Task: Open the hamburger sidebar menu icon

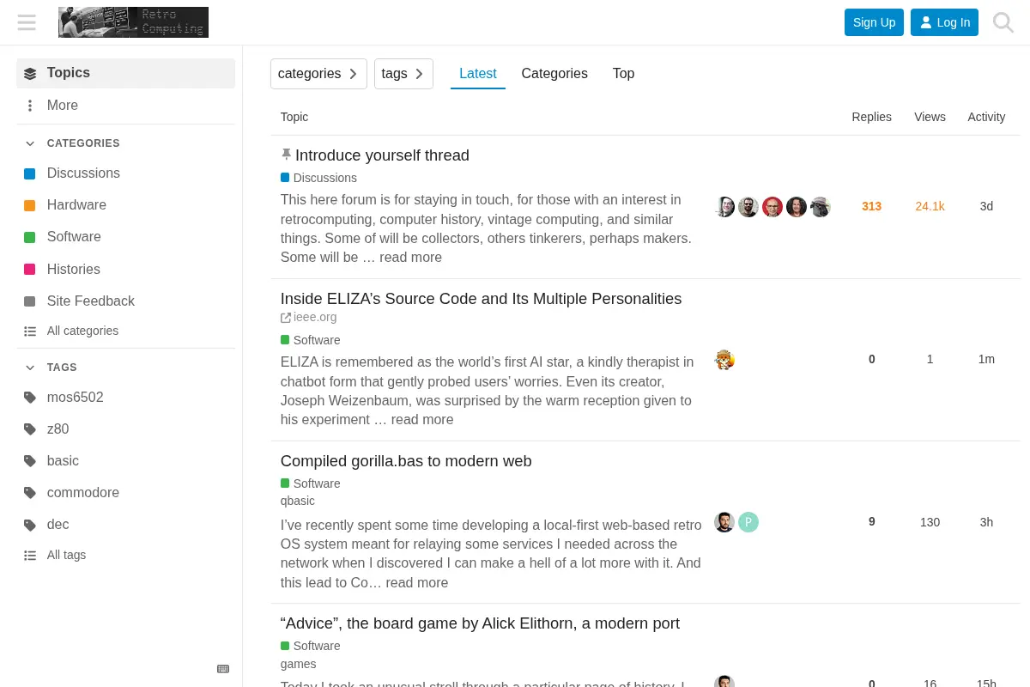Action: (27, 22)
